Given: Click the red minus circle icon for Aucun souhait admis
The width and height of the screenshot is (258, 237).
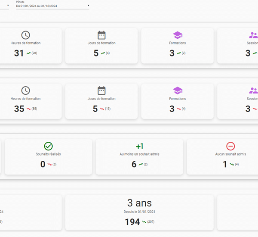Looking at the screenshot, I should (230, 146).
